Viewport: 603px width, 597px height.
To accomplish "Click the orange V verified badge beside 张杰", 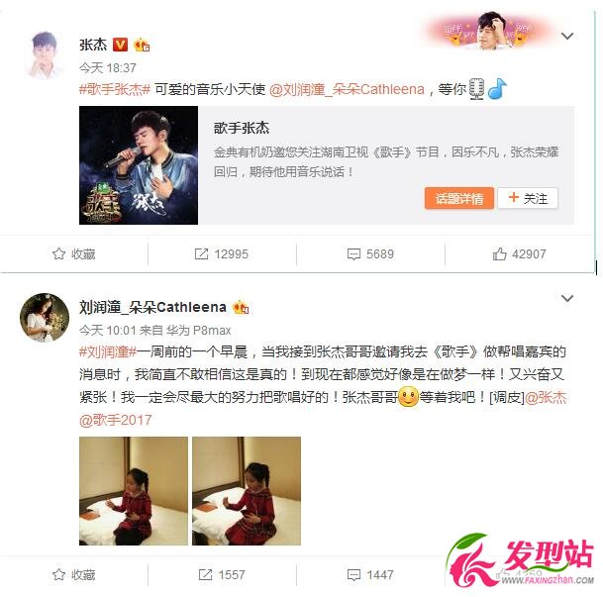I will [x=120, y=45].
